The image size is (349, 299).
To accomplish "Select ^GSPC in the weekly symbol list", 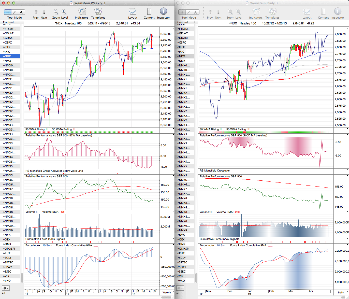I will (8, 42).
